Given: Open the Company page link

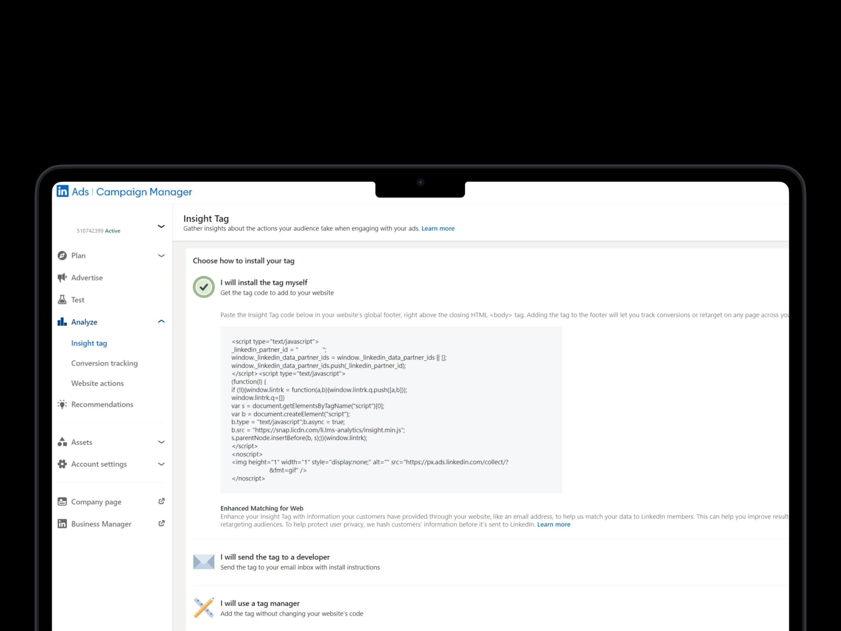Looking at the screenshot, I should 96,502.
